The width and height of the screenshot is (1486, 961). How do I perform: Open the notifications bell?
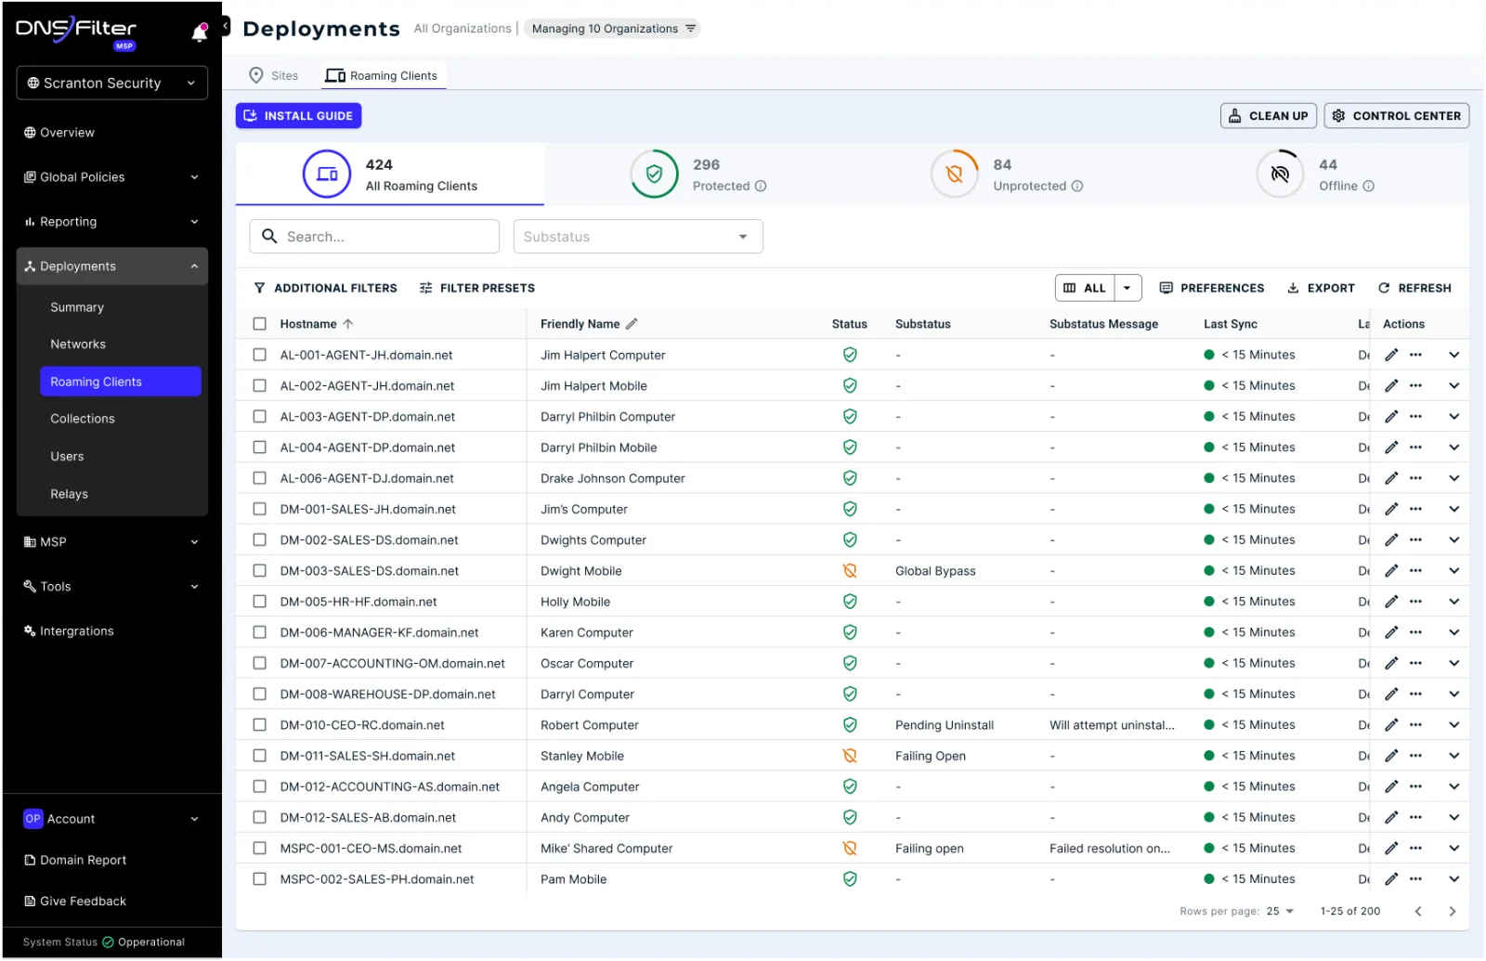coord(199,33)
